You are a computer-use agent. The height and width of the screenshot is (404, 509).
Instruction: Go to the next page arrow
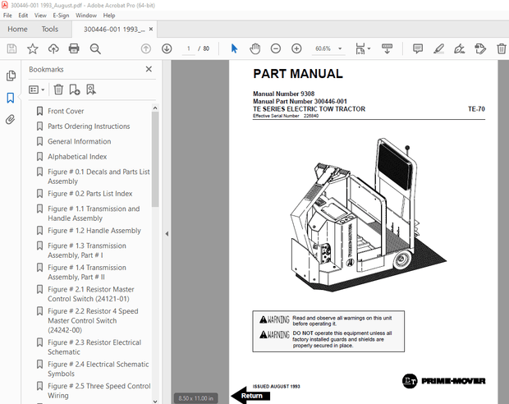click(167, 49)
